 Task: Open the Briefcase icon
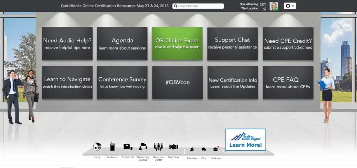click(x=215, y=149)
